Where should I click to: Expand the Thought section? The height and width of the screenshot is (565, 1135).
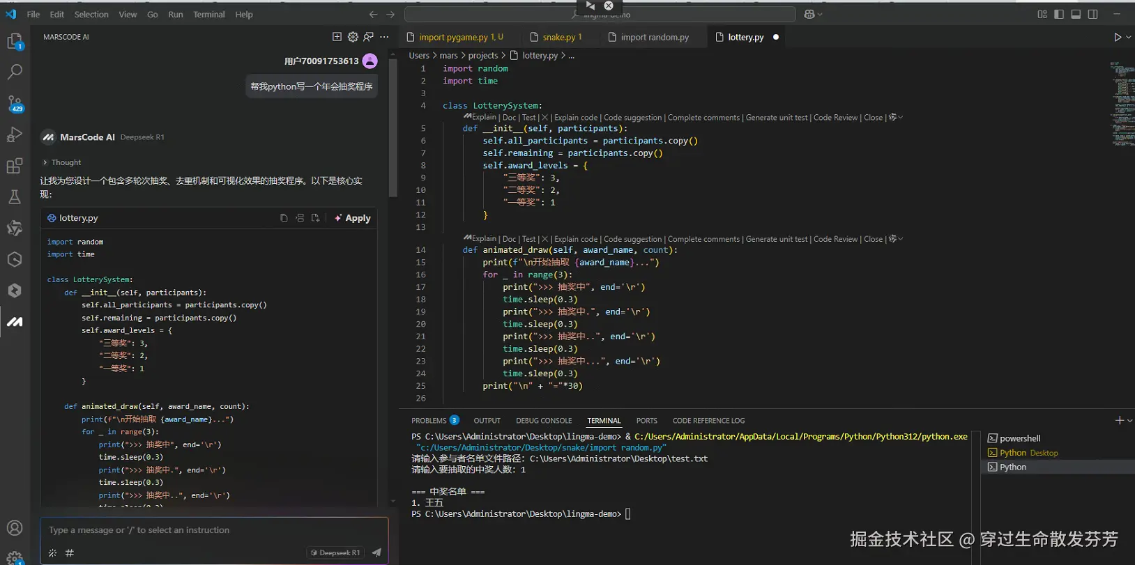point(61,162)
